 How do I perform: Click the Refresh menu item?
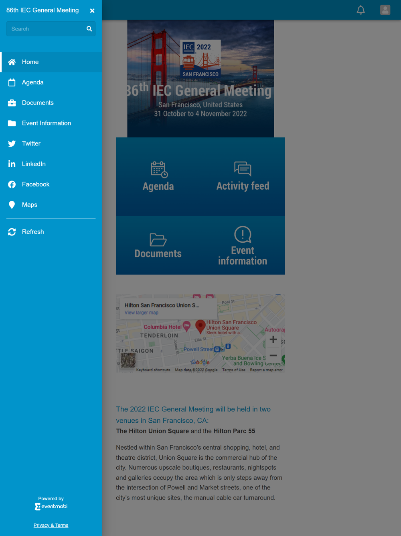pyautogui.click(x=51, y=232)
